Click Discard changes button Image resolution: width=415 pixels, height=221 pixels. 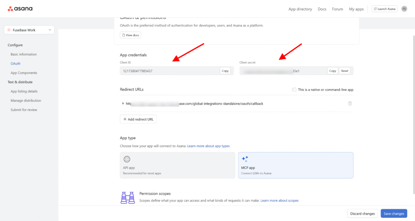[x=362, y=214]
